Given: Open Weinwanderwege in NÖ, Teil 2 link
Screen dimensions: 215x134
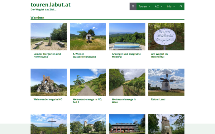Looking at the screenshot, I should pos(87,101).
